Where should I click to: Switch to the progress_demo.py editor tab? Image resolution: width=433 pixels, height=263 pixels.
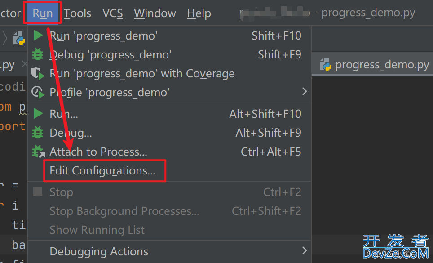[374, 65]
